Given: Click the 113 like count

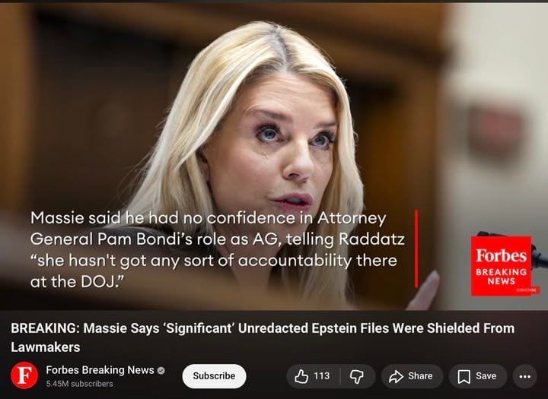Looking at the screenshot, I should pos(321,376).
